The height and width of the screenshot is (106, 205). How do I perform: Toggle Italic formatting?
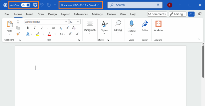click(x=35, y=28)
